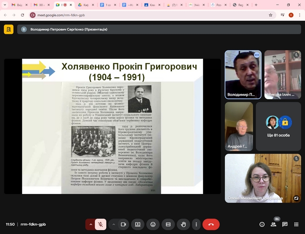Viewport: 305px width, 234px height.
Task: Open the chat with everyone panel
Action: tap(285, 224)
